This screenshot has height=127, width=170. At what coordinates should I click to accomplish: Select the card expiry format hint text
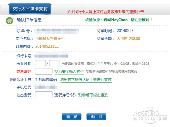105,64
